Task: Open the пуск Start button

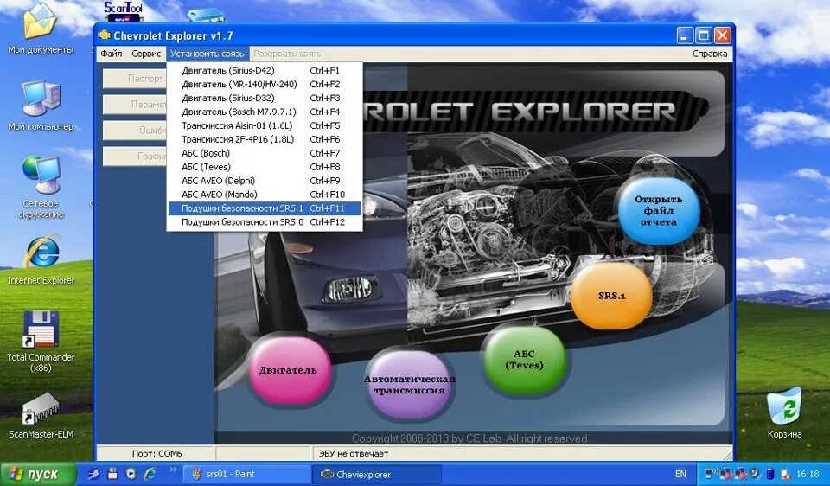Action: pos(38,474)
